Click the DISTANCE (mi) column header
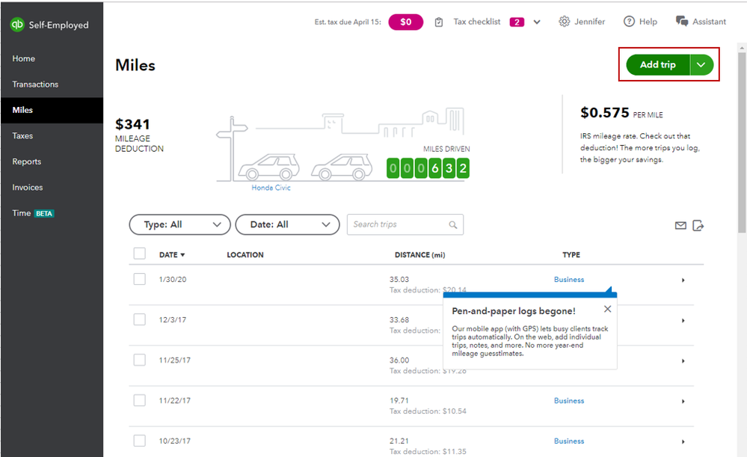 [x=419, y=255]
